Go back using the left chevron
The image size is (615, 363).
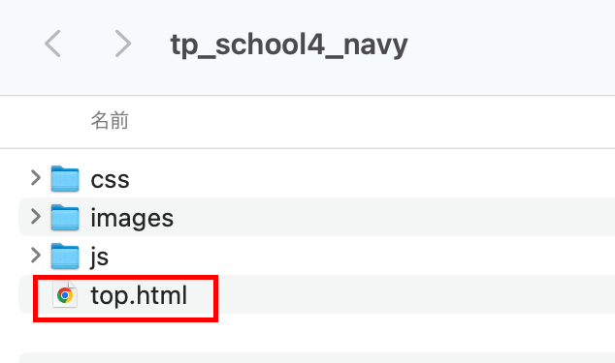[52, 44]
